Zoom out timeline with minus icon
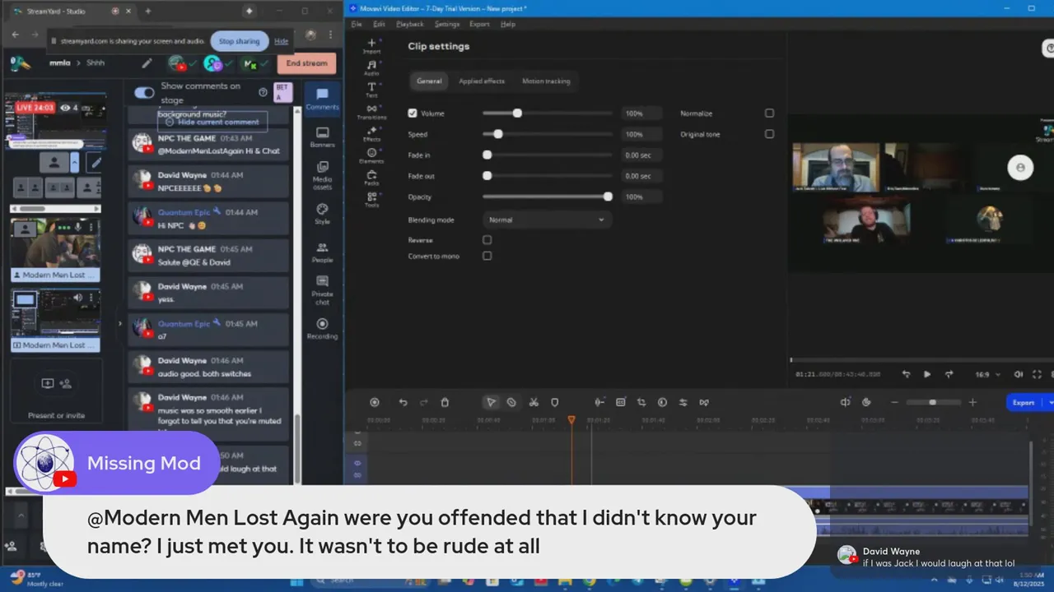This screenshot has height=592, width=1054. (895, 402)
